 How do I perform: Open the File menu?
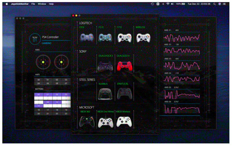33,4
